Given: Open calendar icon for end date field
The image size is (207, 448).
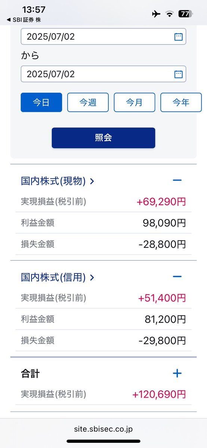Looking at the screenshot, I should [178, 74].
